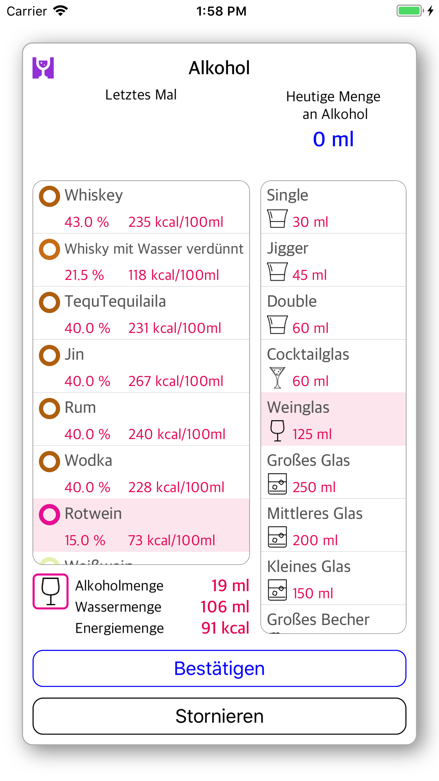Select the Rum radio circle
Screen dimensions: 439x781
[49, 409]
